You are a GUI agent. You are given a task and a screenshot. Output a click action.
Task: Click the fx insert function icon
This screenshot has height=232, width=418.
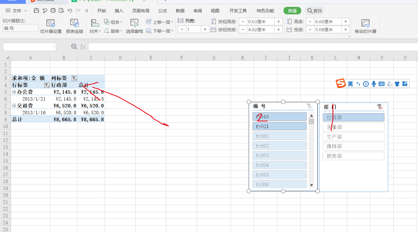(x=83, y=47)
